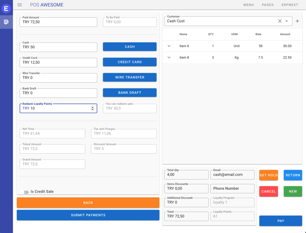Open the hamburger navigation menu
306x233 pixels.
point(20,5)
